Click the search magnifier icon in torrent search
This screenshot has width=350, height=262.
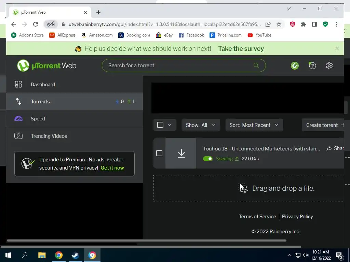tap(256, 65)
